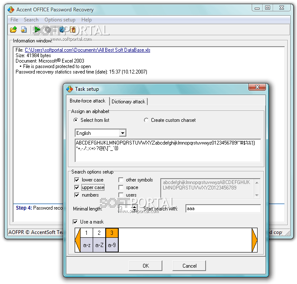This screenshot has height=284, width=297.
Task: Click the blue gear options icon
Action: [x=62, y=29]
